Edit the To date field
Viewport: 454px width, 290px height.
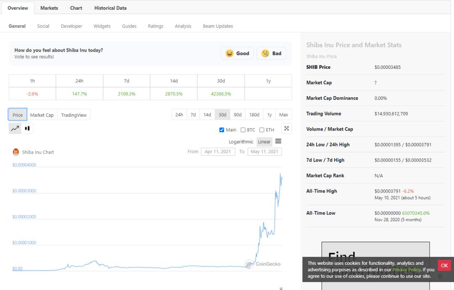click(x=265, y=152)
